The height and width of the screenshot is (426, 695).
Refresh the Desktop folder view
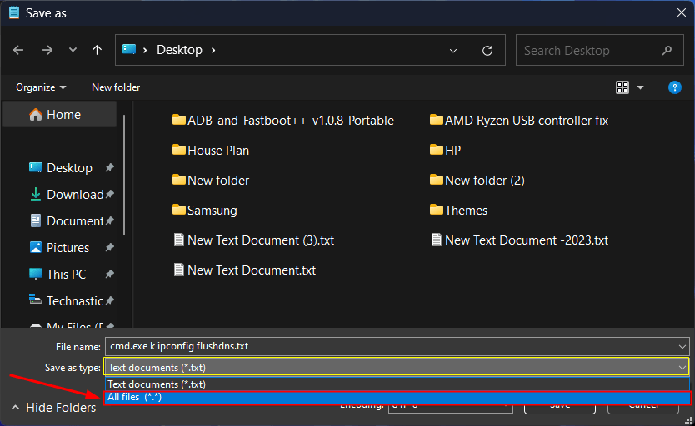click(487, 51)
